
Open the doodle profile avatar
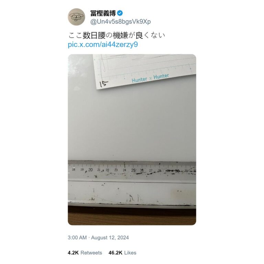pos(76,17)
